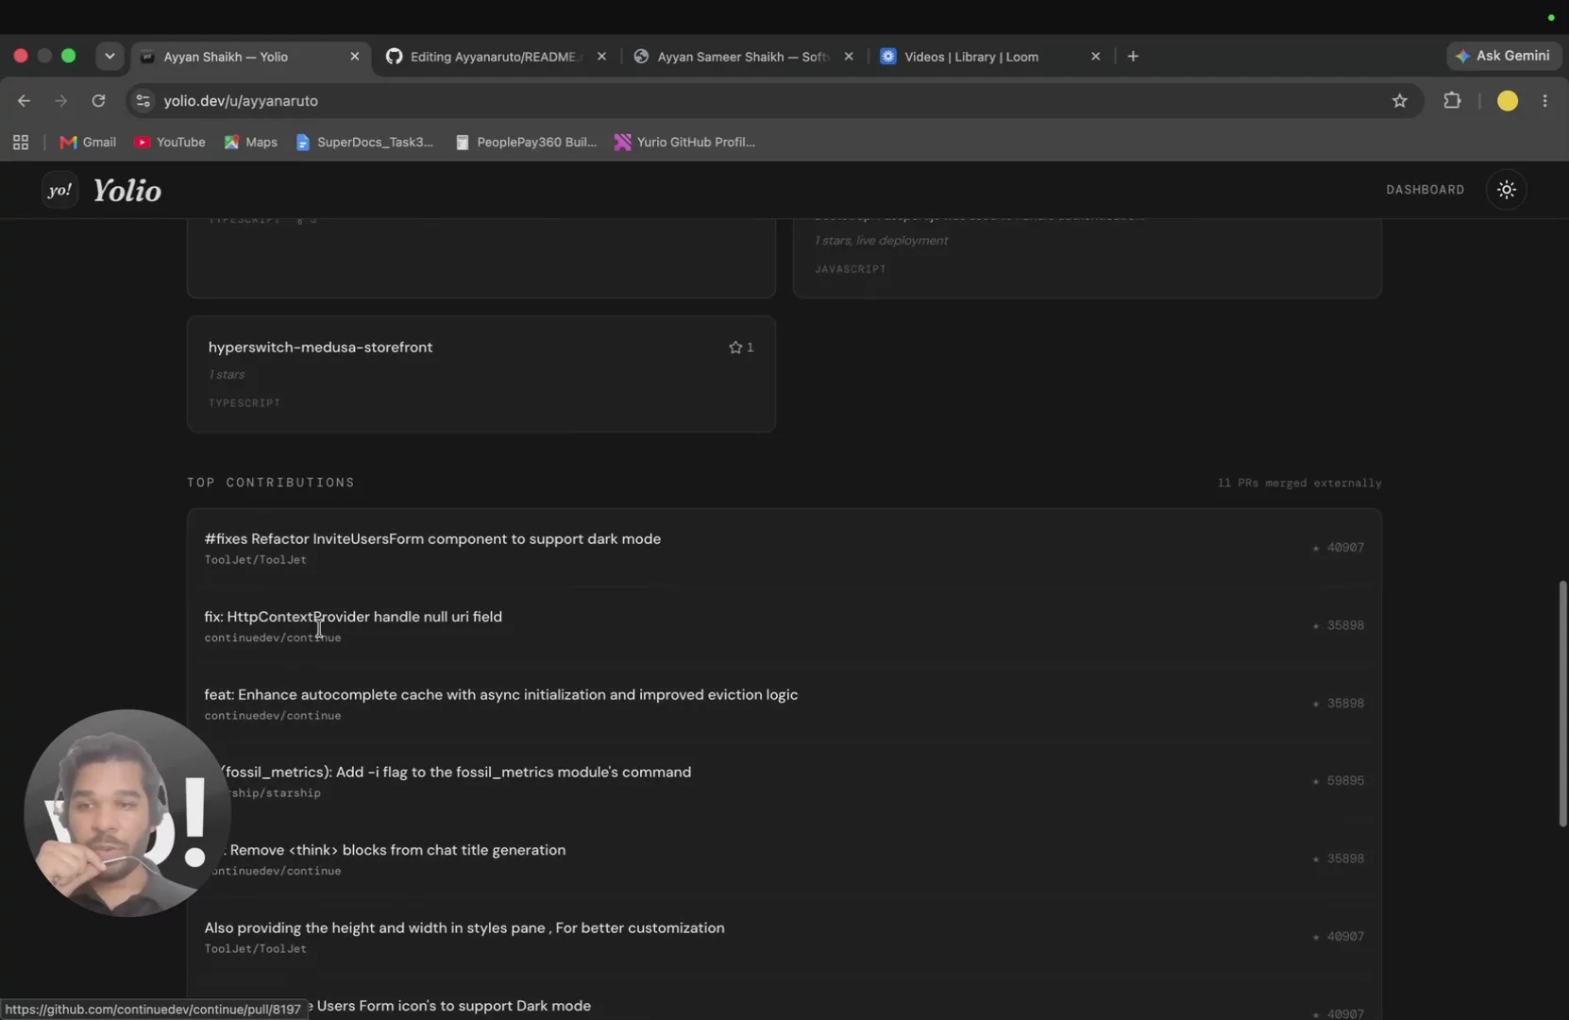Switch to the Videos | Library | Loom tab
The height and width of the screenshot is (1020, 1569).
point(989,57)
